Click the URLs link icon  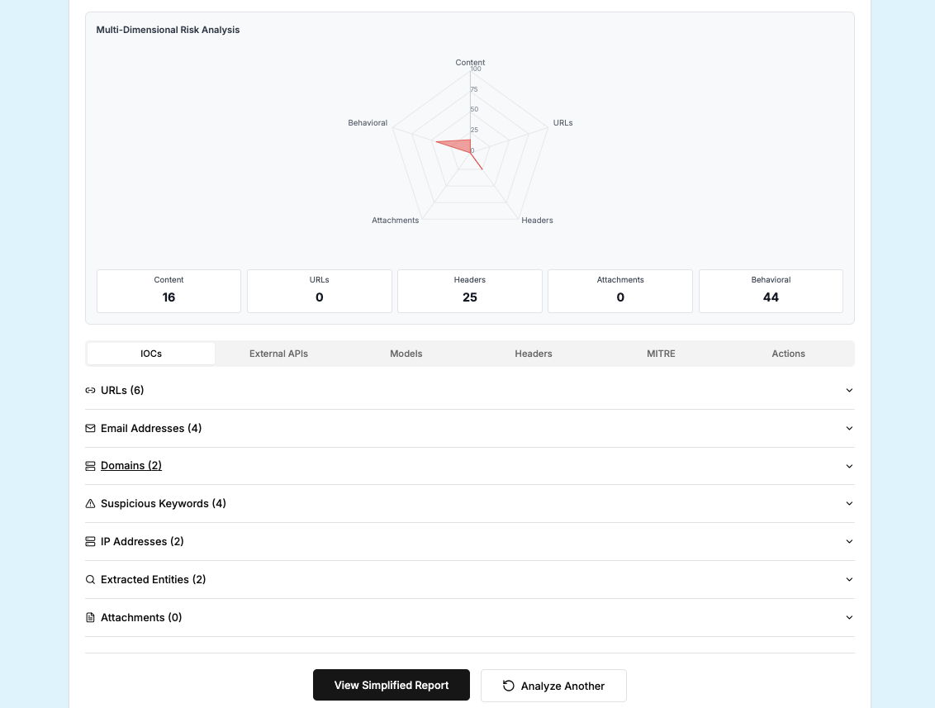90,390
